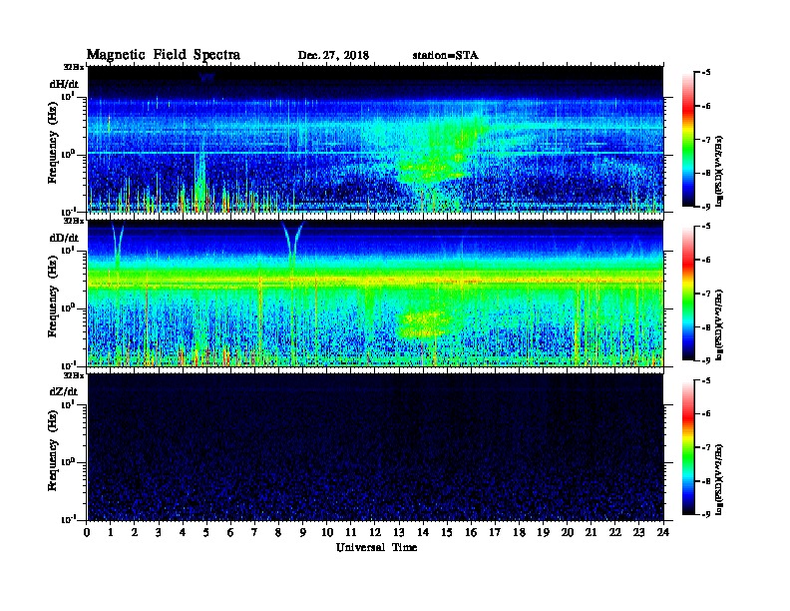The image size is (790, 611).
Task: Click the "-6" tick of dZ/dt color scale
Action: [706, 414]
